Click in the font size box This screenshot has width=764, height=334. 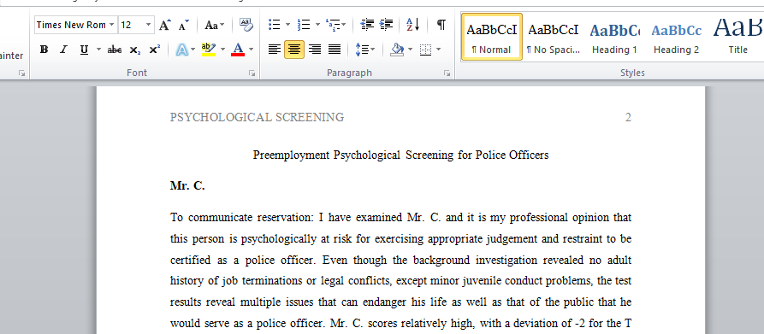(x=131, y=25)
